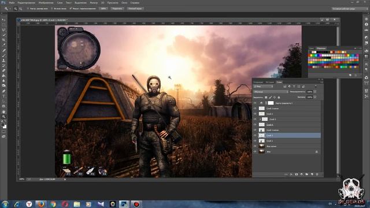Toggle the Настр. размер окон checkbox
Image resolution: width=370 pixels, height=208 pixels.
pos(28,9)
